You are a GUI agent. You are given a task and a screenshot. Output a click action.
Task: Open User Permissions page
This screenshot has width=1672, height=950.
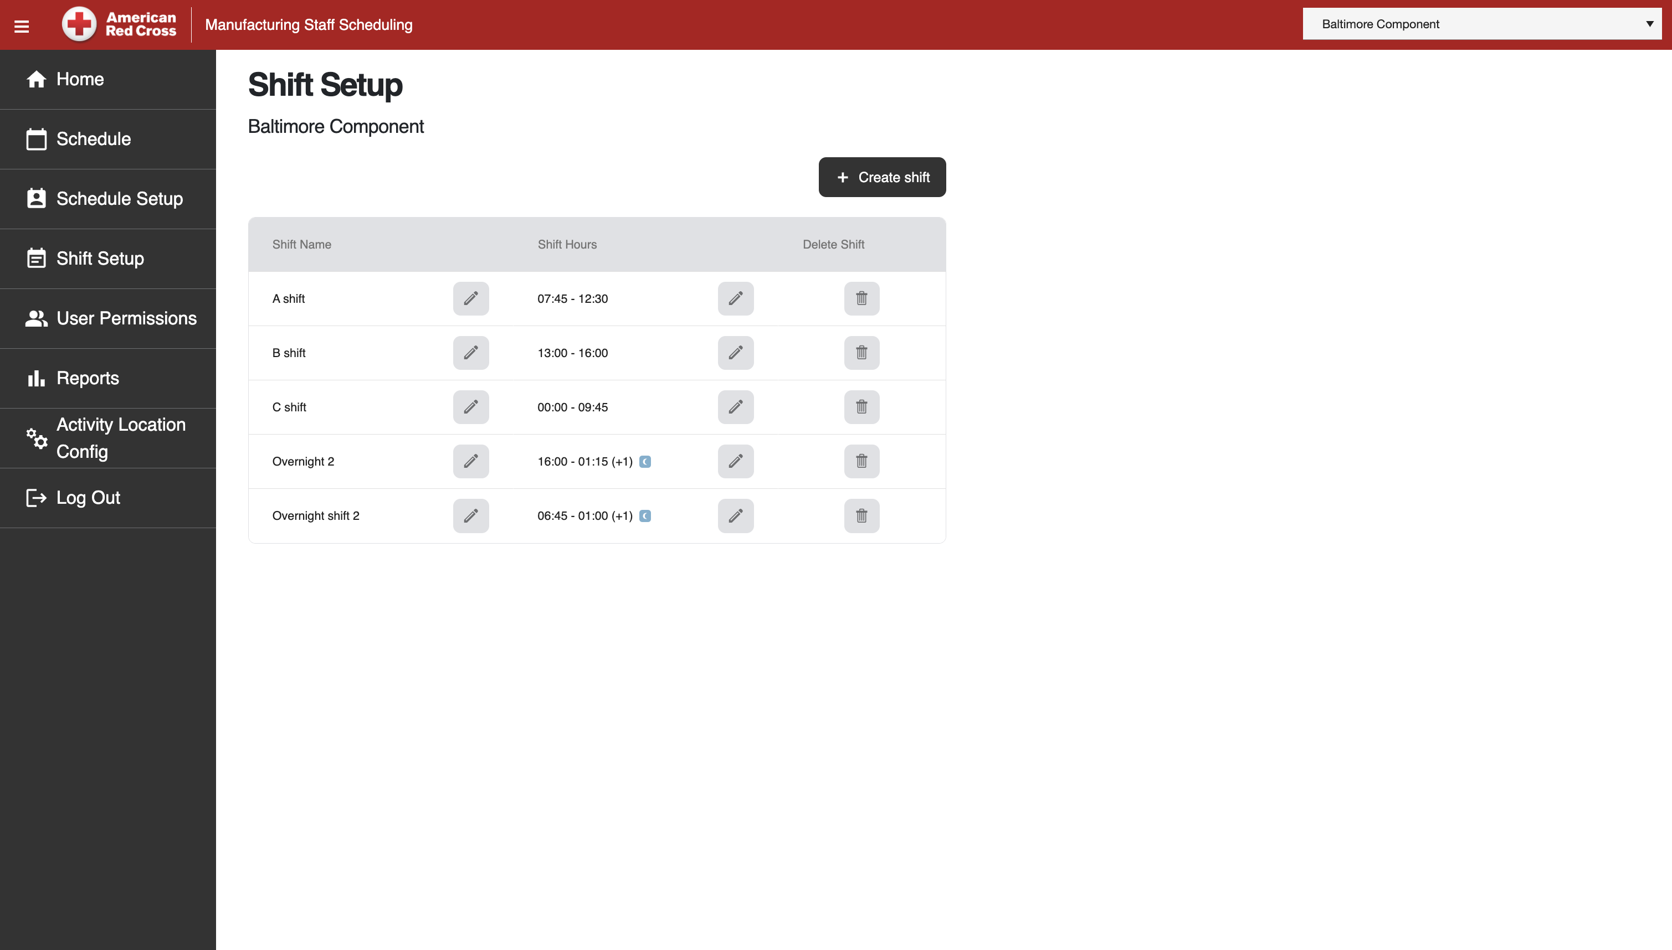point(107,318)
